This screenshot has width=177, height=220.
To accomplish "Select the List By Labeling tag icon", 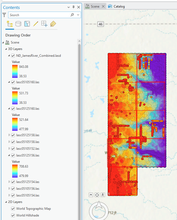I will tap(53, 24).
